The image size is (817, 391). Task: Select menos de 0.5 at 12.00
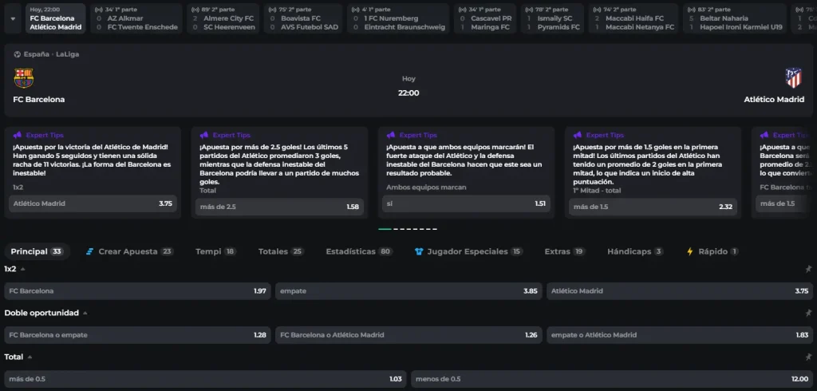coord(612,379)
